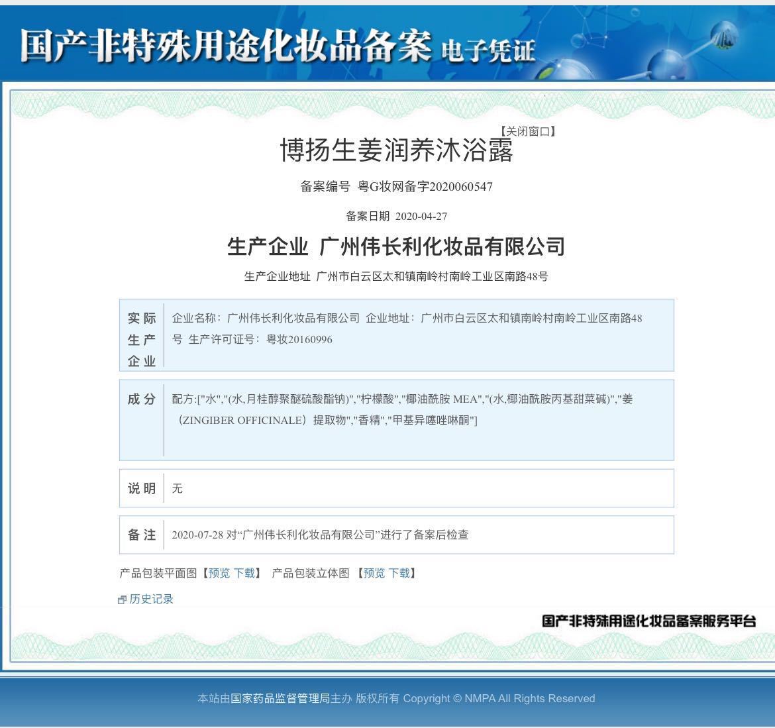This screenshot has height=728, width=775.
Task: Open the 历史记录 history records link
Action: point(152,599)
